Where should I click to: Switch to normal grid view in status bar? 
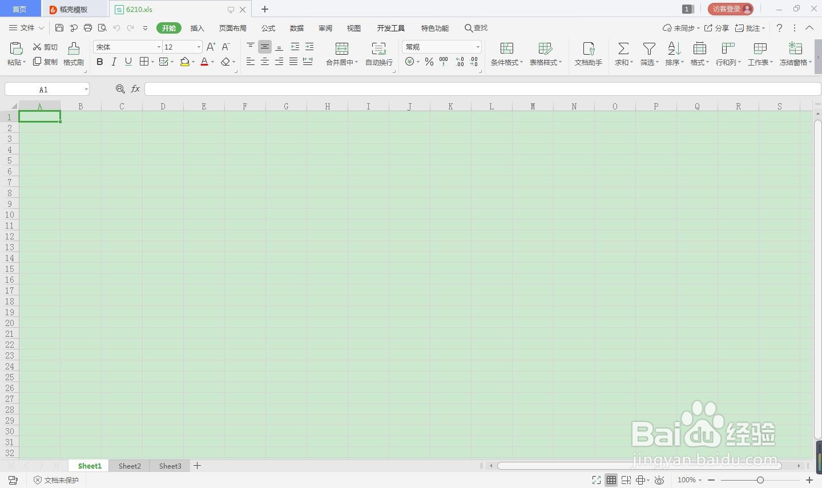[x=611, y=480]
